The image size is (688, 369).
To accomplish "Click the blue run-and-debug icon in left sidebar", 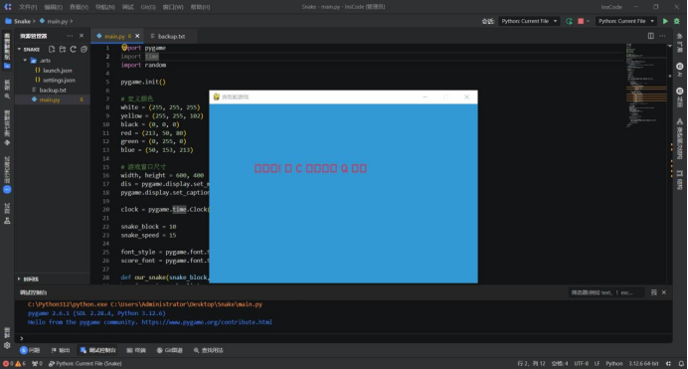I will pyautogui.click(x=7, y=190).
